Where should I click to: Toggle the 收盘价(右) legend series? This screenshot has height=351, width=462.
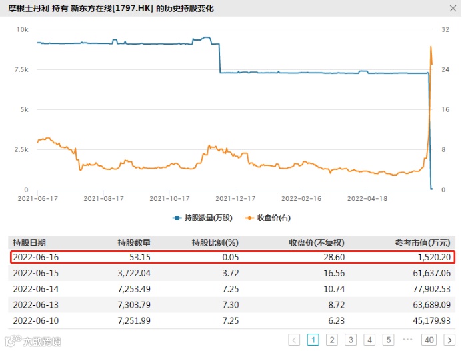(x=267, y=218)
